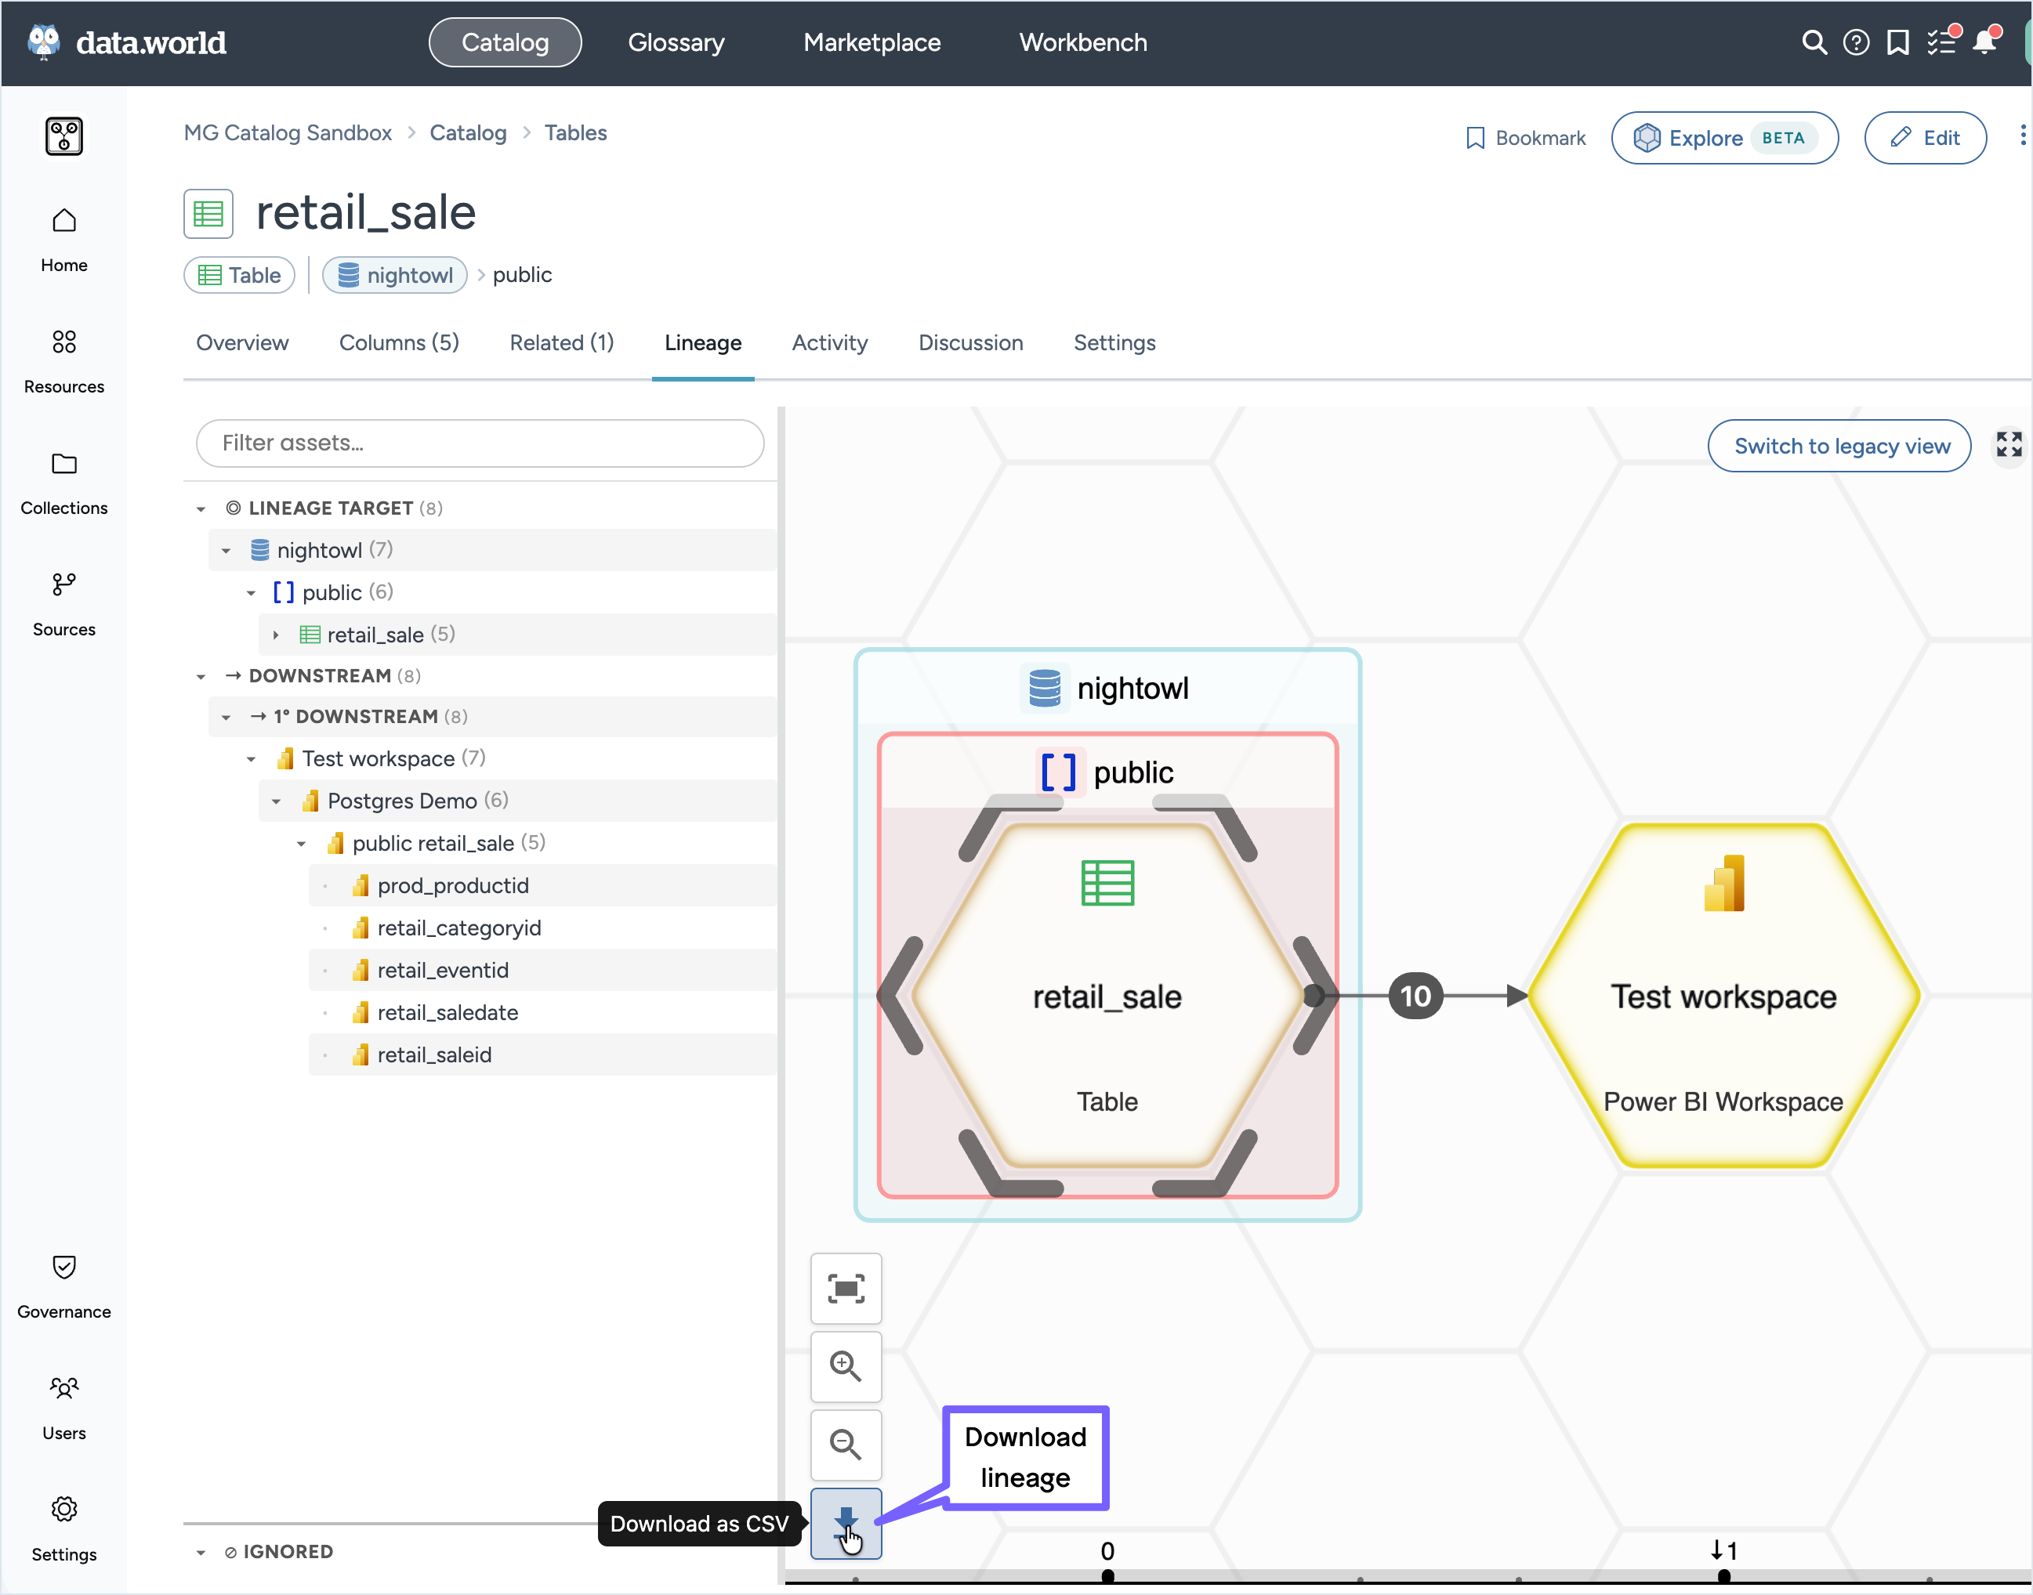
Task: Switch to the Discussion tab
Action: point(971,342)
